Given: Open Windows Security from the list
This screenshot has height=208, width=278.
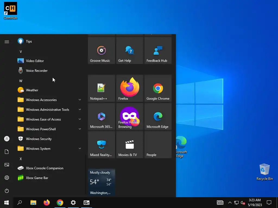Looking at the screenshot, I should pyautogui.click(x=50, y=139).
